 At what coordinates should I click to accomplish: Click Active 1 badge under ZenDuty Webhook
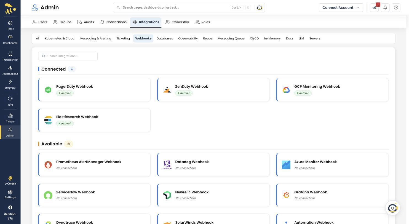click(x=184, y=93)
